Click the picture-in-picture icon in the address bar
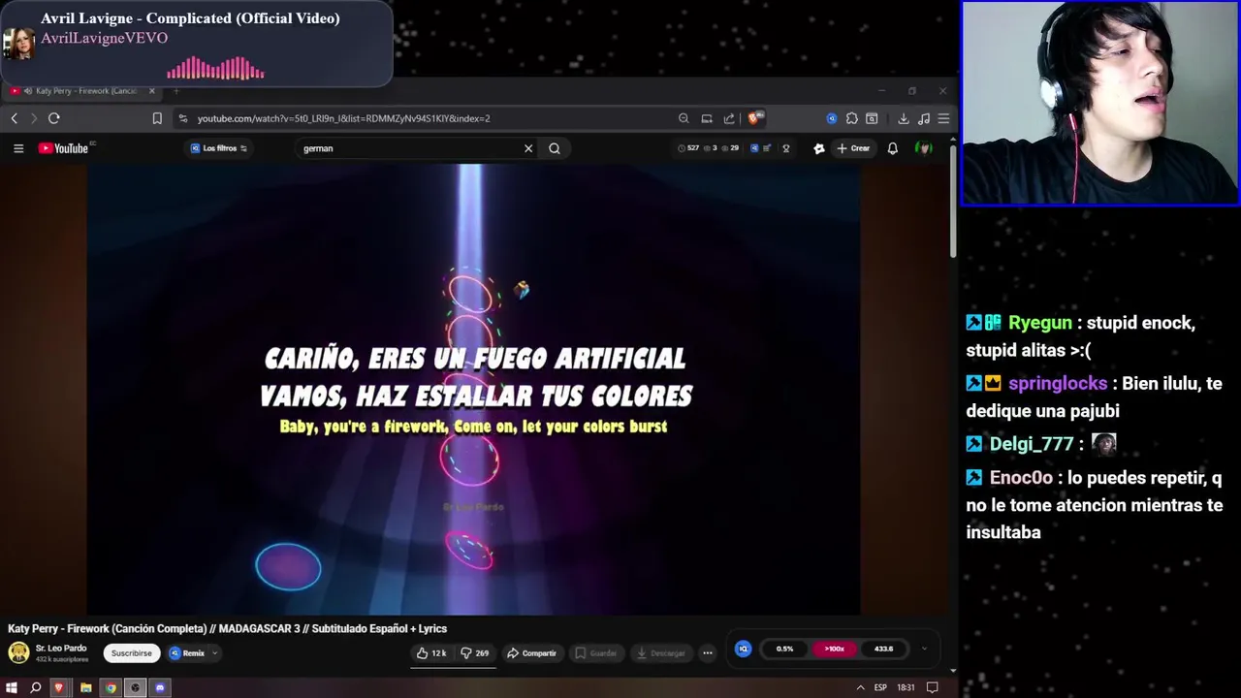This screenshot has width=1241, height=698. pyautogui.click(x=707, y=118)
